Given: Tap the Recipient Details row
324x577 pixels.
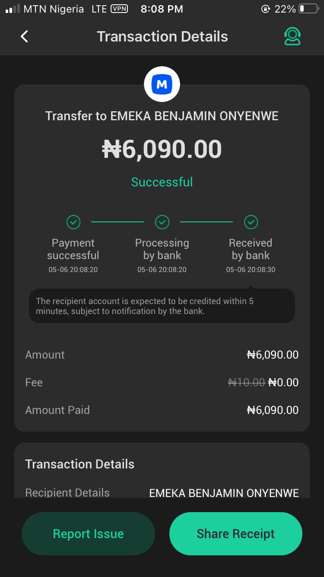Looking at the screenshot, I should 162,493.
